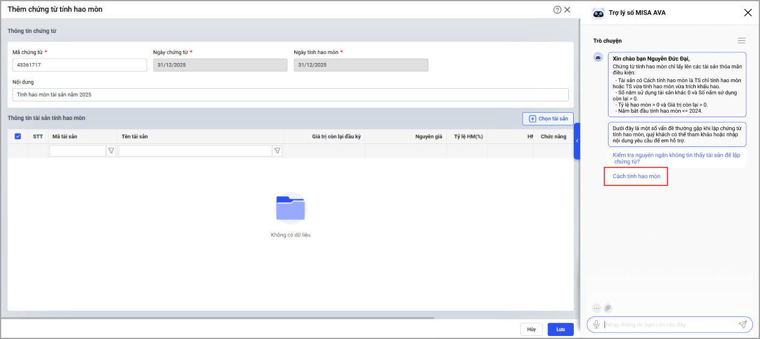The width and height of the screenshot is (760, 339).
Task: Click the Chọn tài sản button
Action: [x=548, y=119]
